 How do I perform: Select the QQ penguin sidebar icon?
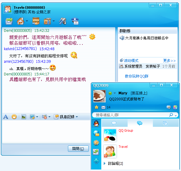tap(96, 124)
